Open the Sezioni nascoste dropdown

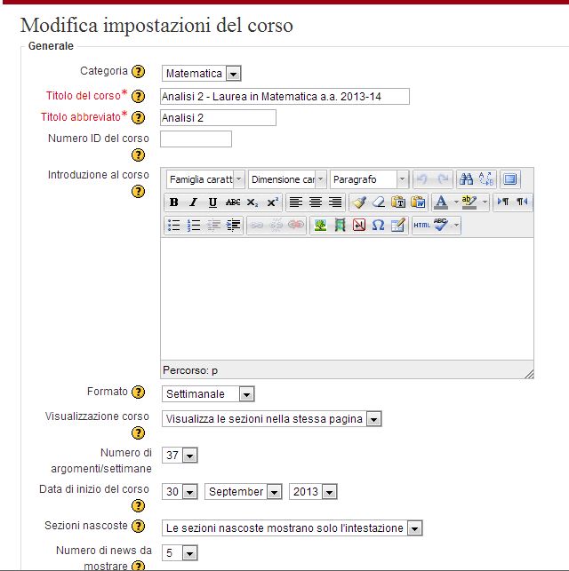[x=292, y=528]
